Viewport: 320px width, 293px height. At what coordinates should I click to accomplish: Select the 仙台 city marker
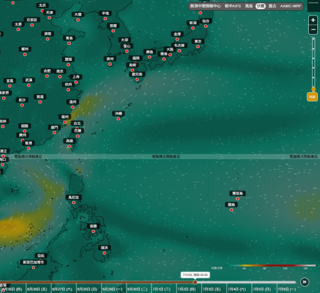[x=206, y=26]
